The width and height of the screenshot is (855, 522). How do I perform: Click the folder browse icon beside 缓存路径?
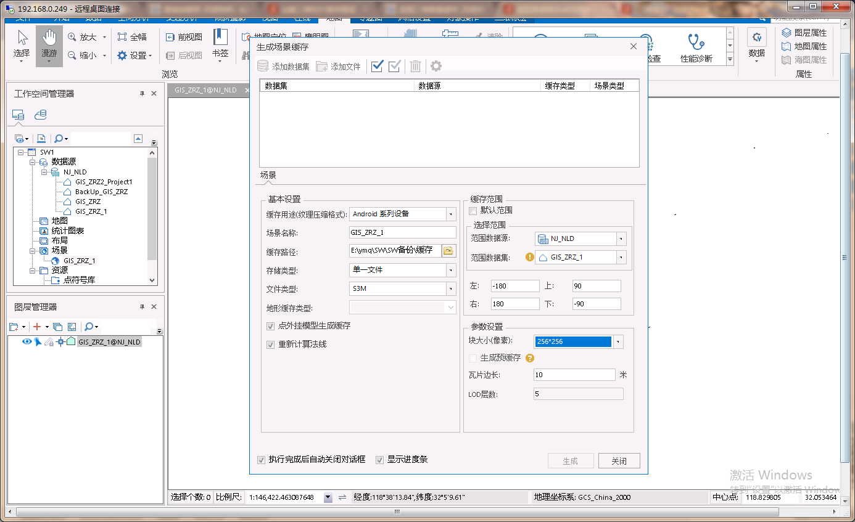[448, 251]
